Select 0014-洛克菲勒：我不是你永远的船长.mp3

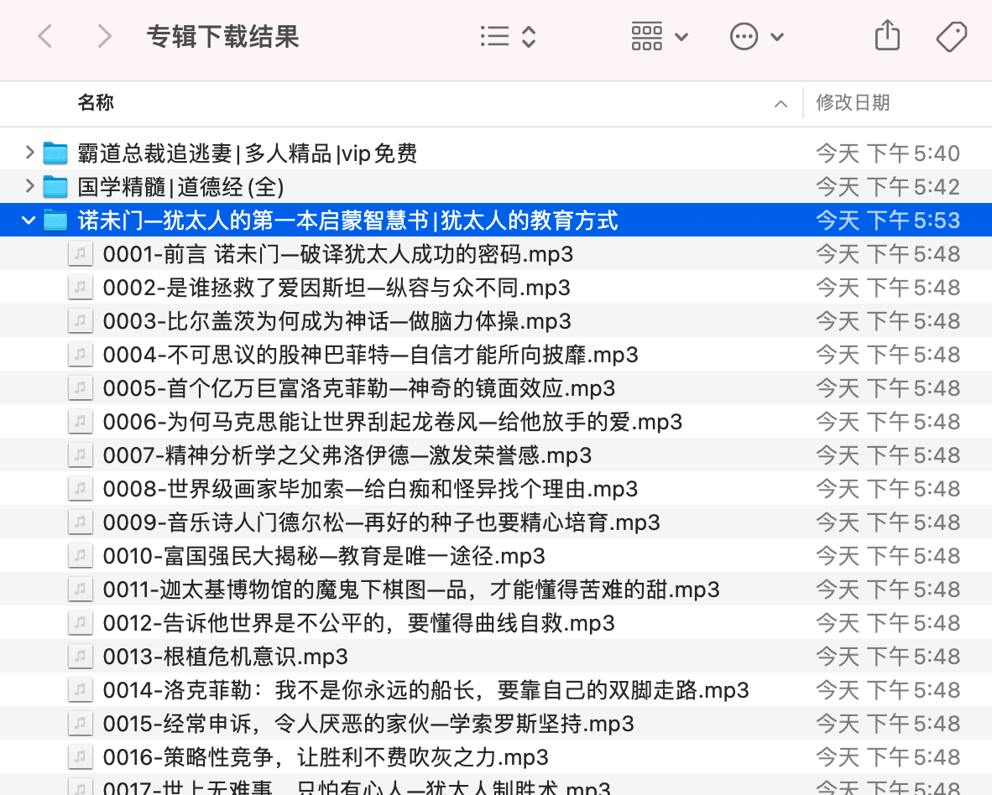(x=426, y=689)
